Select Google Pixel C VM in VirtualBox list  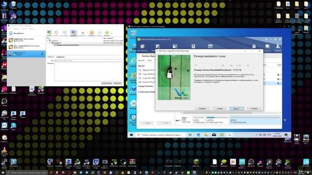tap(26, 40)
